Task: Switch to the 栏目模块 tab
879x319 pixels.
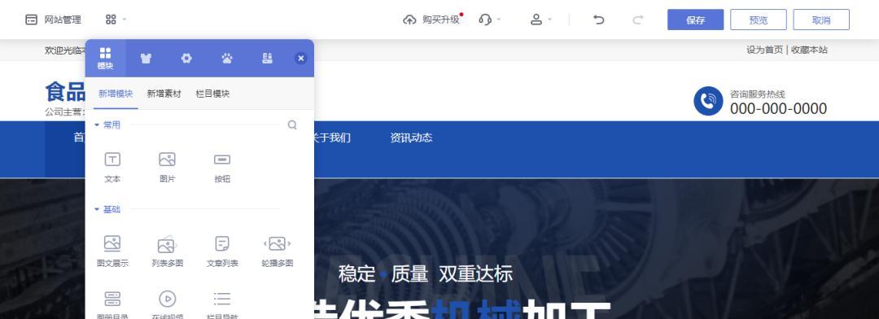Action: coord(212,94)
